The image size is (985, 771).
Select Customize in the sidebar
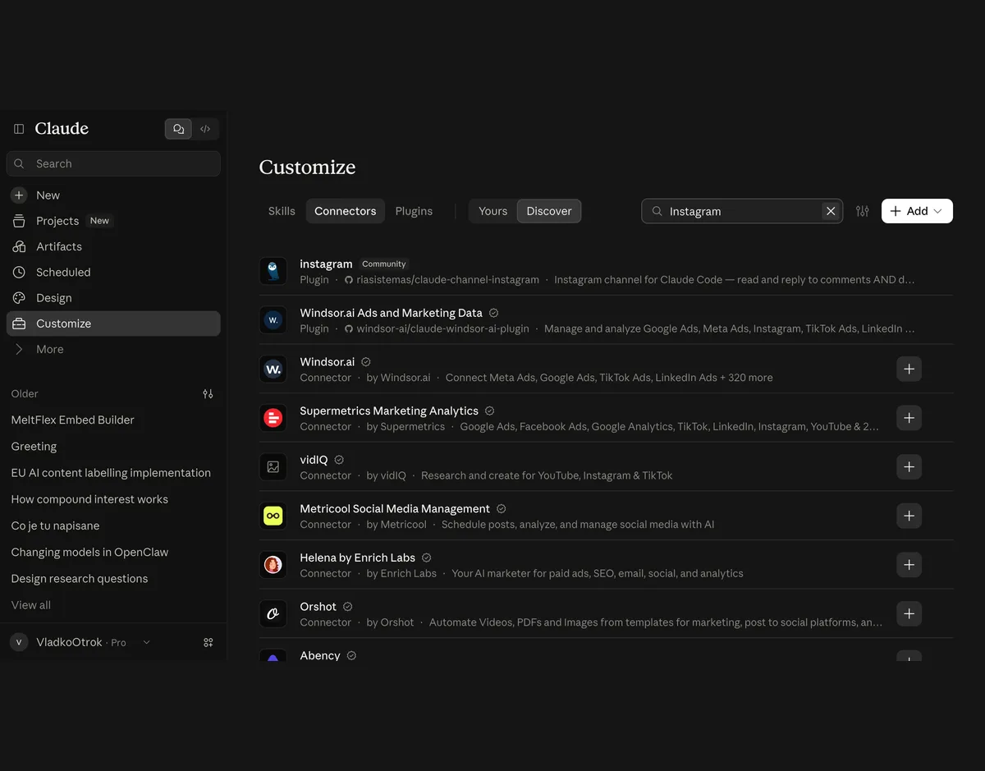(113, 324)
